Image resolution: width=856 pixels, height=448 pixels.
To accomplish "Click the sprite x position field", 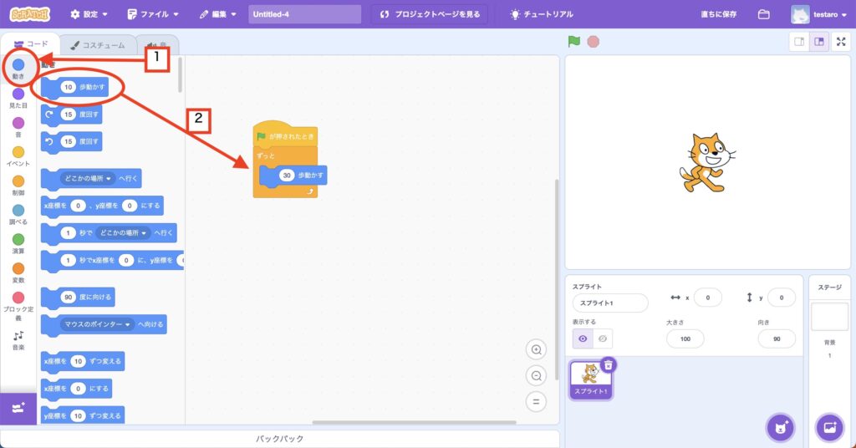I will (707, 298).
